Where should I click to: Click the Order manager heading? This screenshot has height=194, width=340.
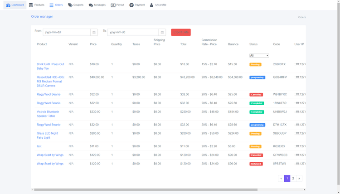tap(42, 16)
